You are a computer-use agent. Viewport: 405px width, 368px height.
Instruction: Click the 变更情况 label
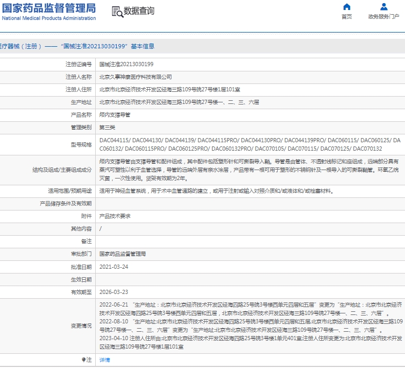[x=81, y=325]
